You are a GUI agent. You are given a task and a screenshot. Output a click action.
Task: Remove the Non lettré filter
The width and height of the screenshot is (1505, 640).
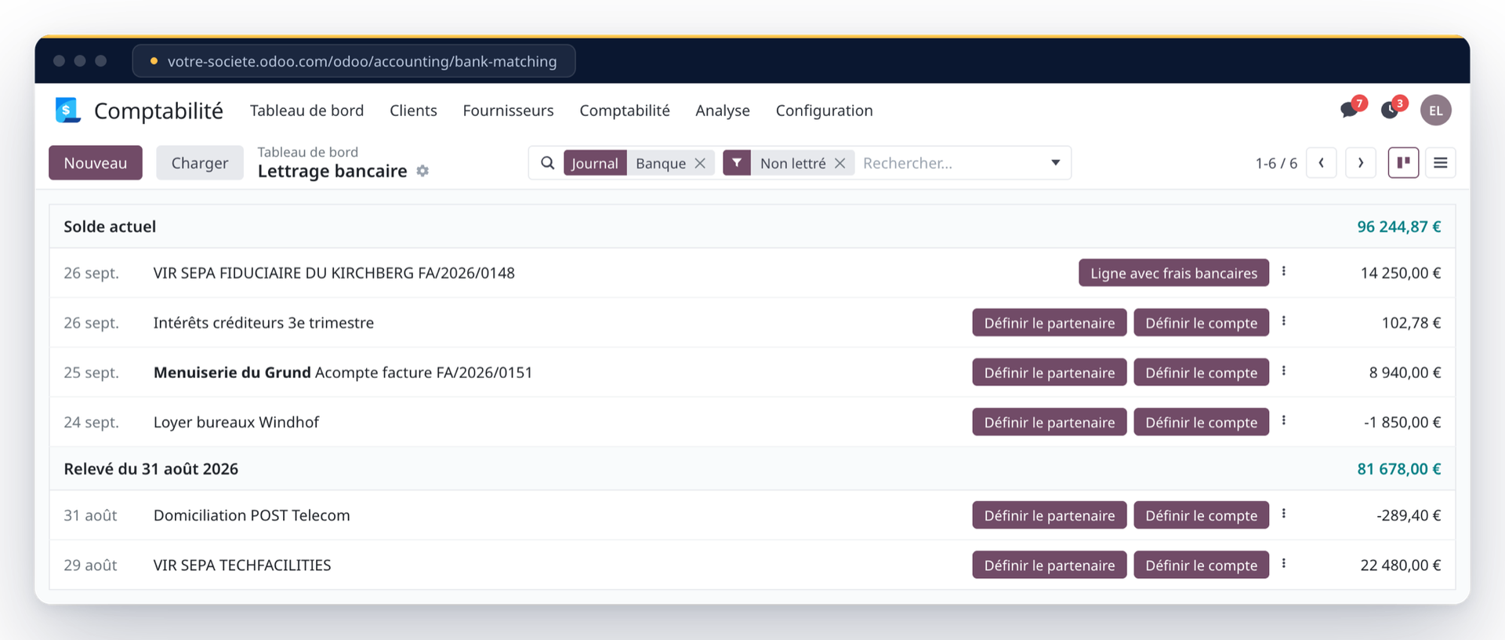840,163
